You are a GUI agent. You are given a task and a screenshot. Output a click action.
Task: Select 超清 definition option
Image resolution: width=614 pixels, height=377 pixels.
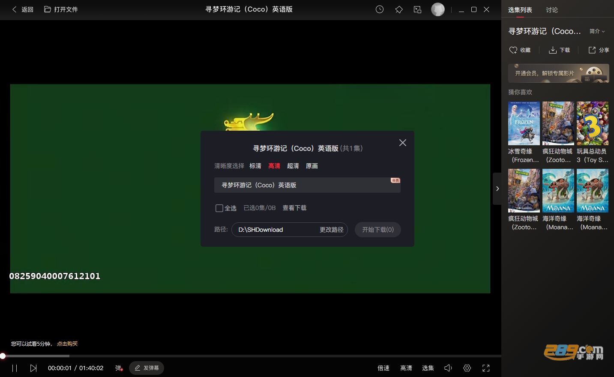click(x=293, y=166)
